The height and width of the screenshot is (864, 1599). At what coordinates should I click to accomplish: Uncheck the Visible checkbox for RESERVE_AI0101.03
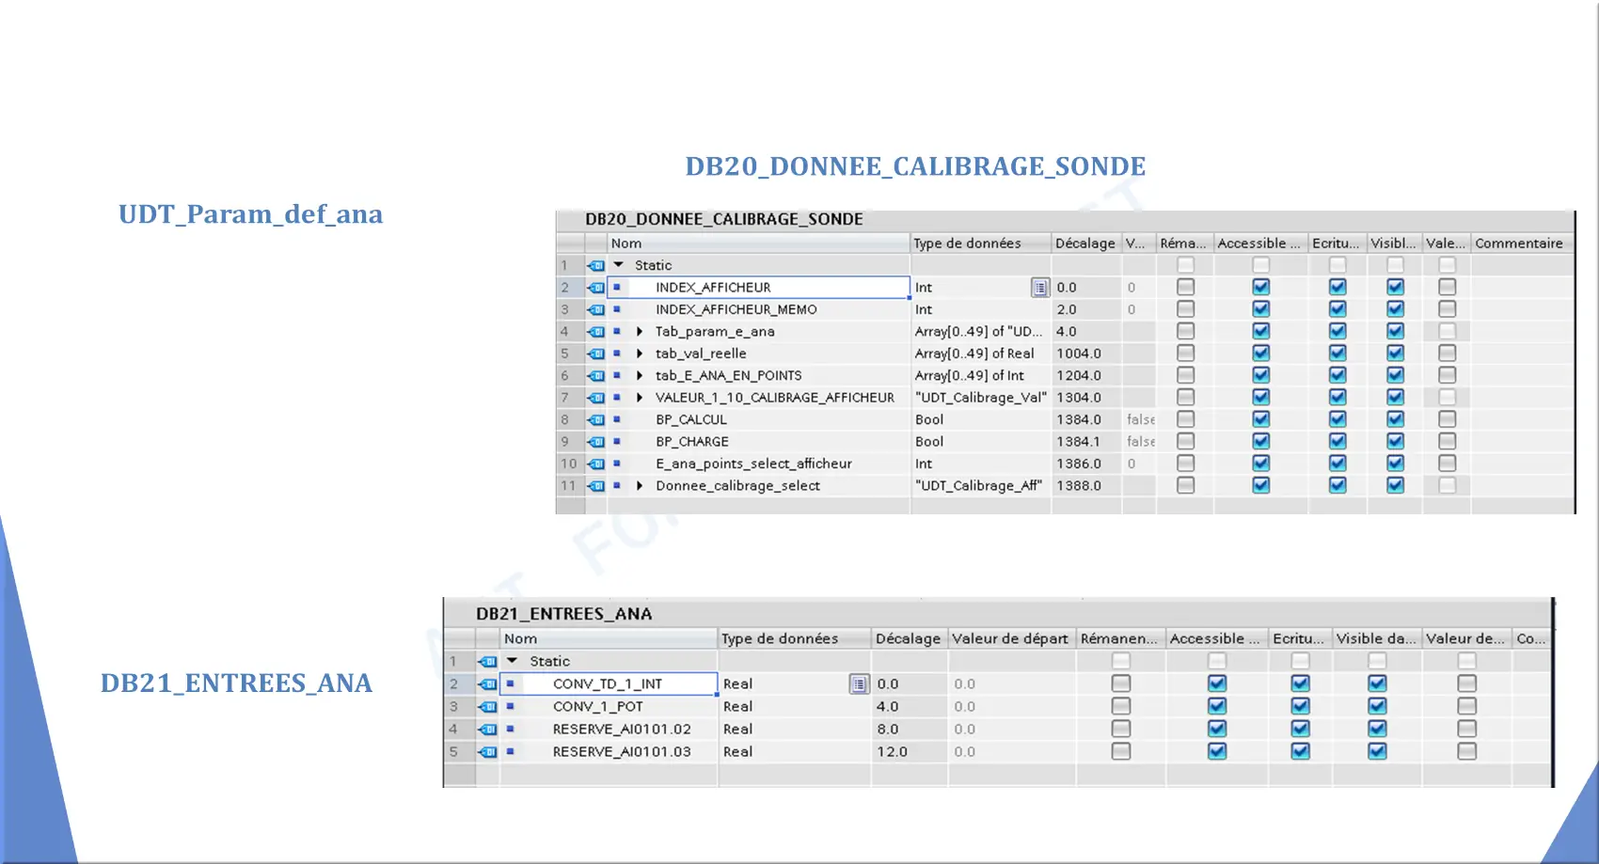coord(1377,751)
